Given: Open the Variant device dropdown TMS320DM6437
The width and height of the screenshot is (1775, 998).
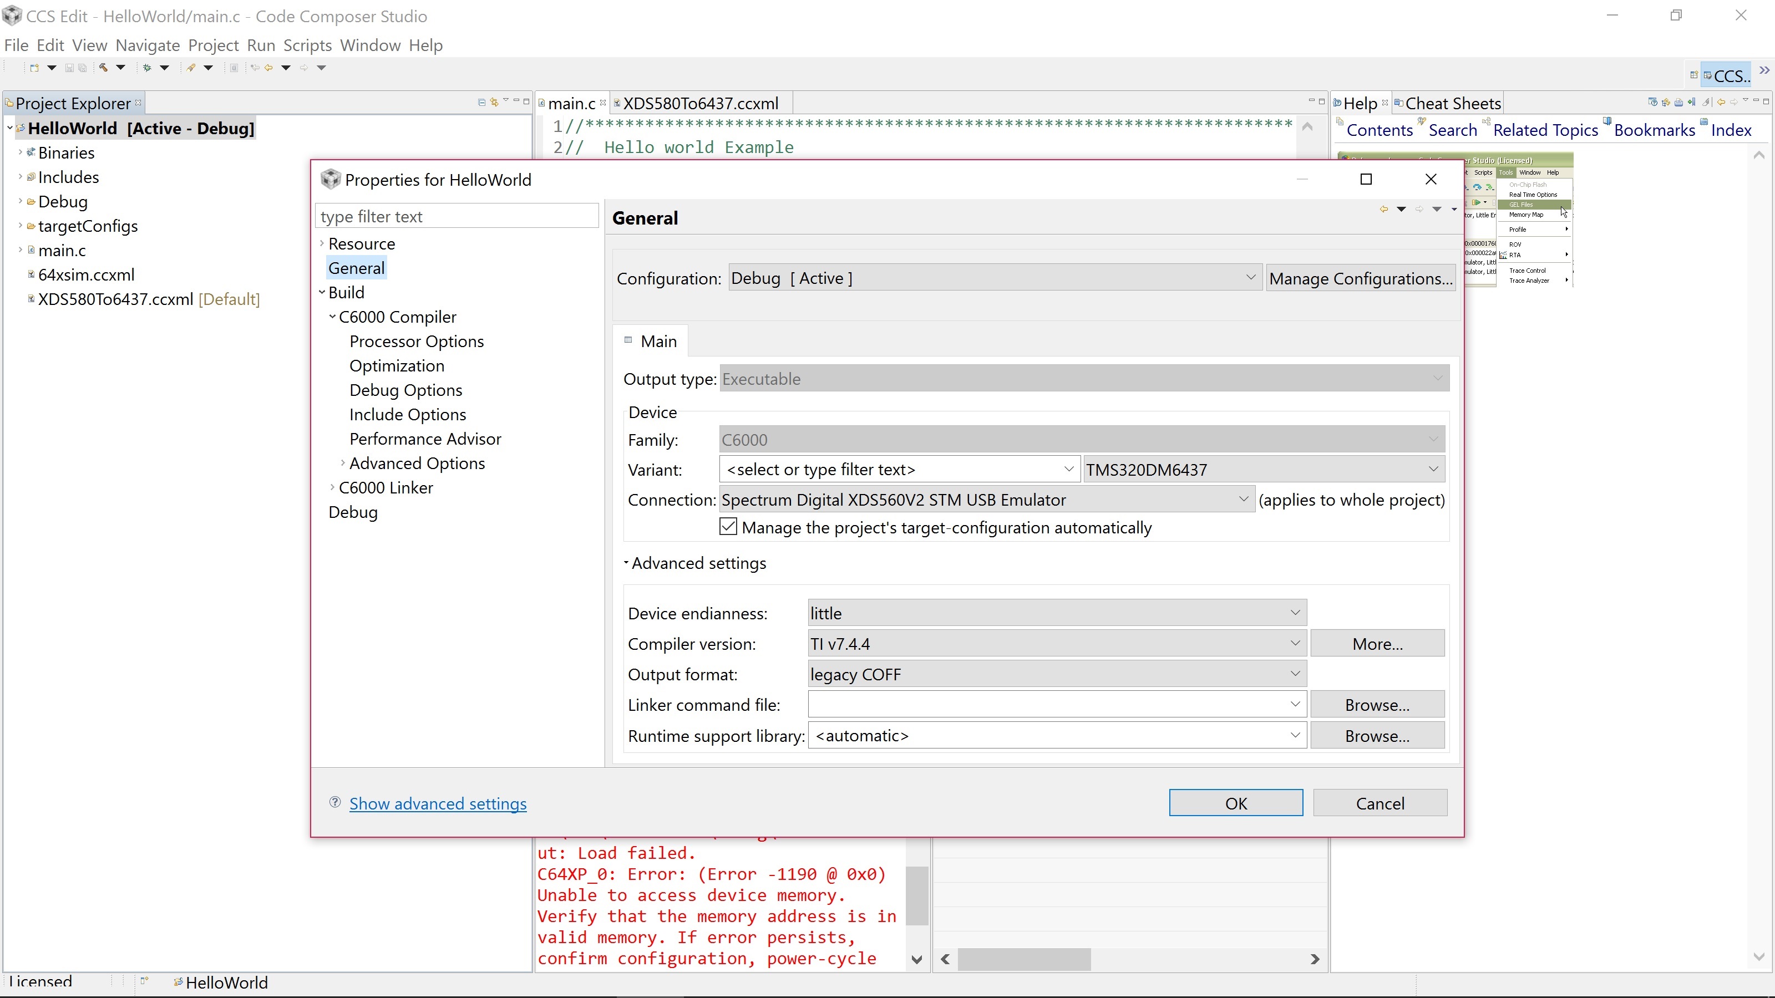Looking at the screenshot, I should 1264,470.
